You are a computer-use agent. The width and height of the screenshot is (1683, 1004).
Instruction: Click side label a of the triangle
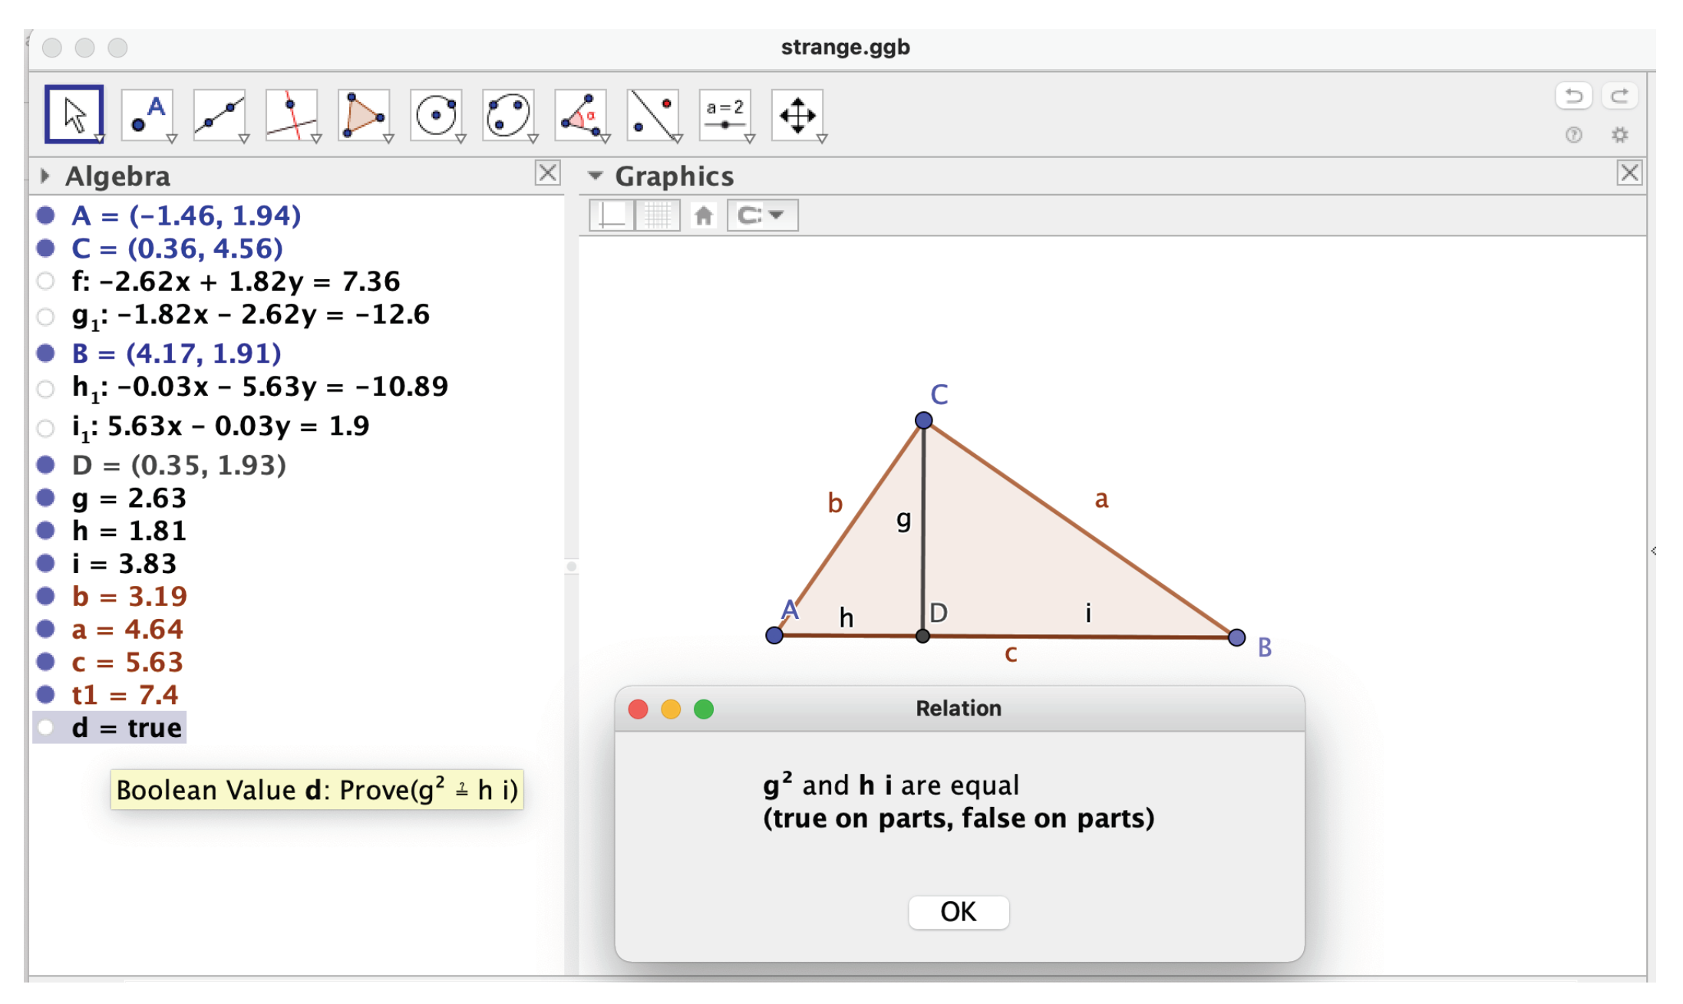tap(1101, 499)
